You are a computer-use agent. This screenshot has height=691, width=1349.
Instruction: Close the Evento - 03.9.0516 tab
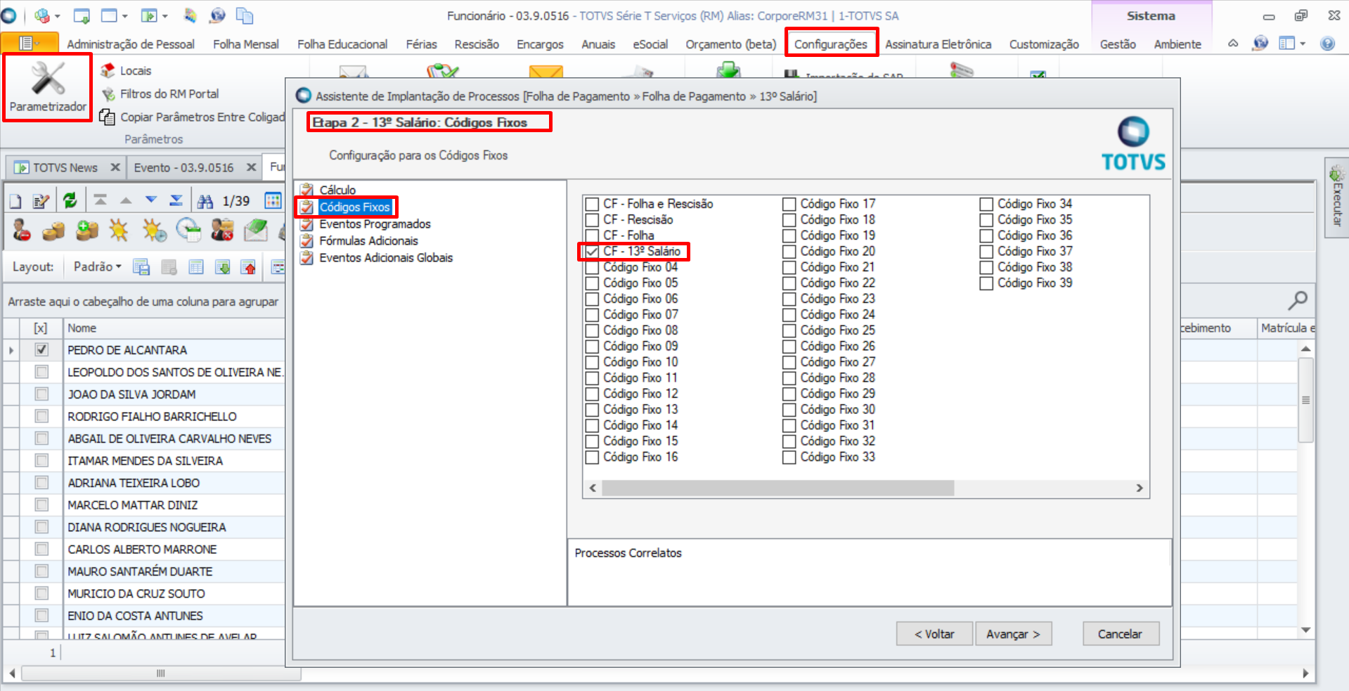251,167
